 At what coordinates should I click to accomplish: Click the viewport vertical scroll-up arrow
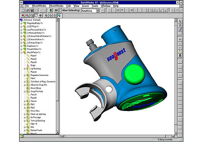[176, 20]
